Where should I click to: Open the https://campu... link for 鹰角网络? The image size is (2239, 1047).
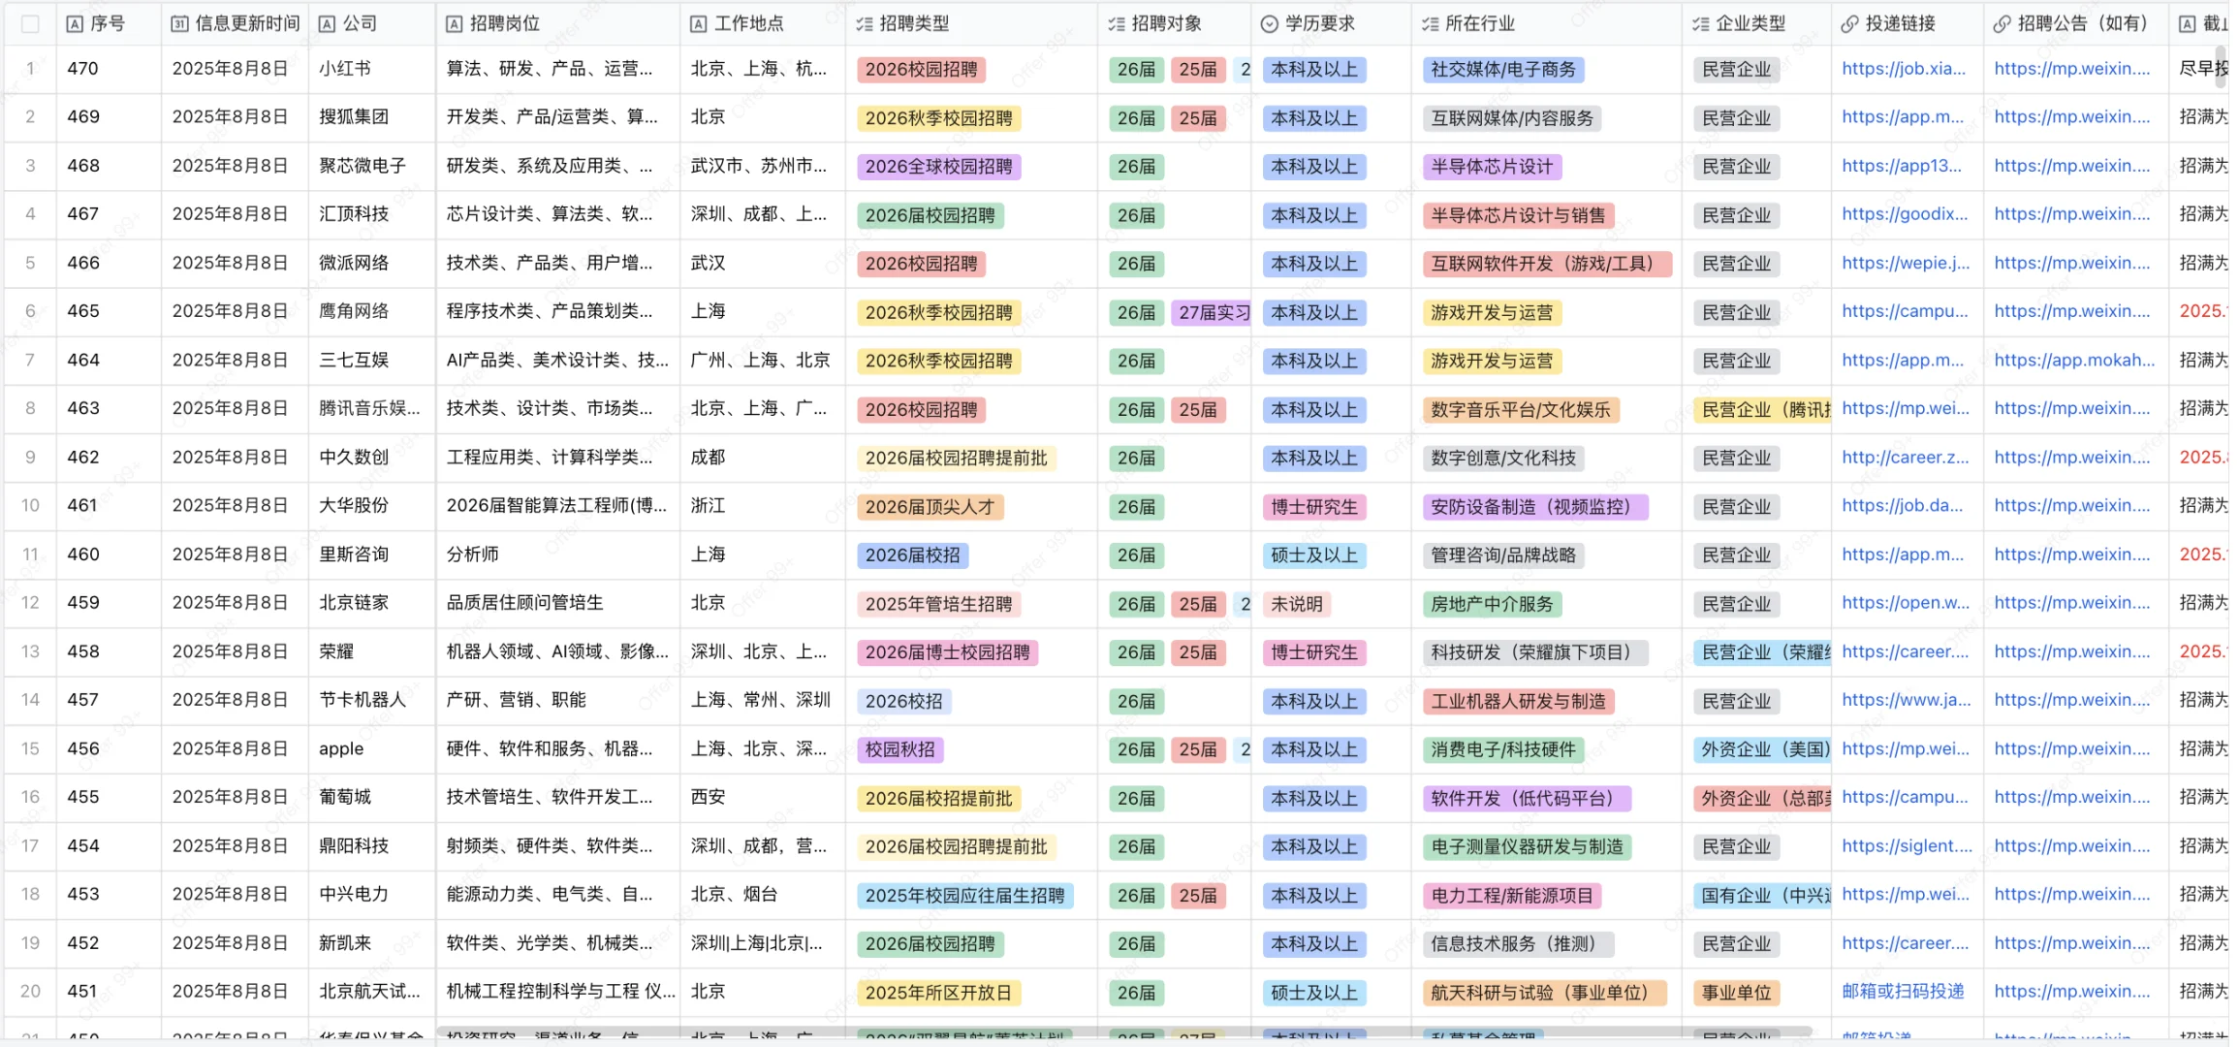1905,311
